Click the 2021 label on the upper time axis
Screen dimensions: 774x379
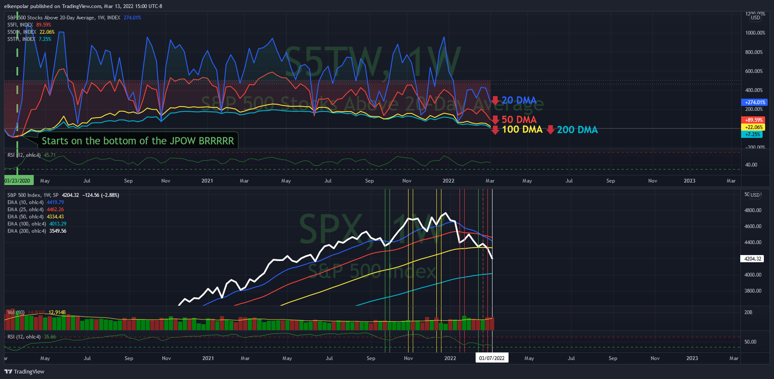207,181
